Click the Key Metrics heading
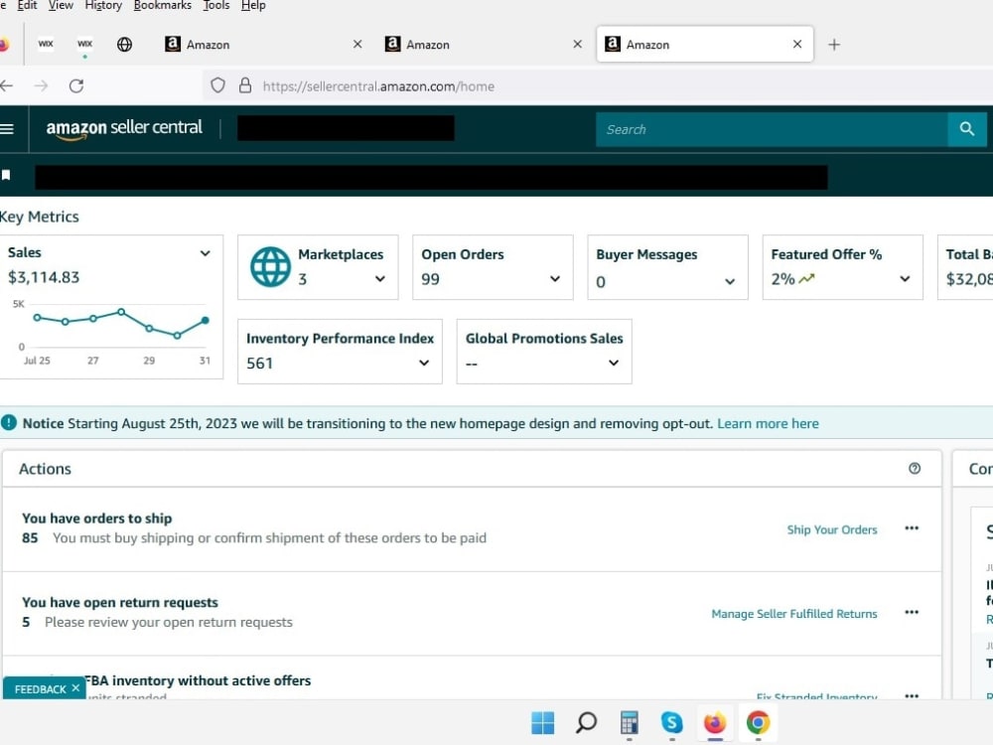The height and width of the screenshot is (745, 993). coord(40,217)
